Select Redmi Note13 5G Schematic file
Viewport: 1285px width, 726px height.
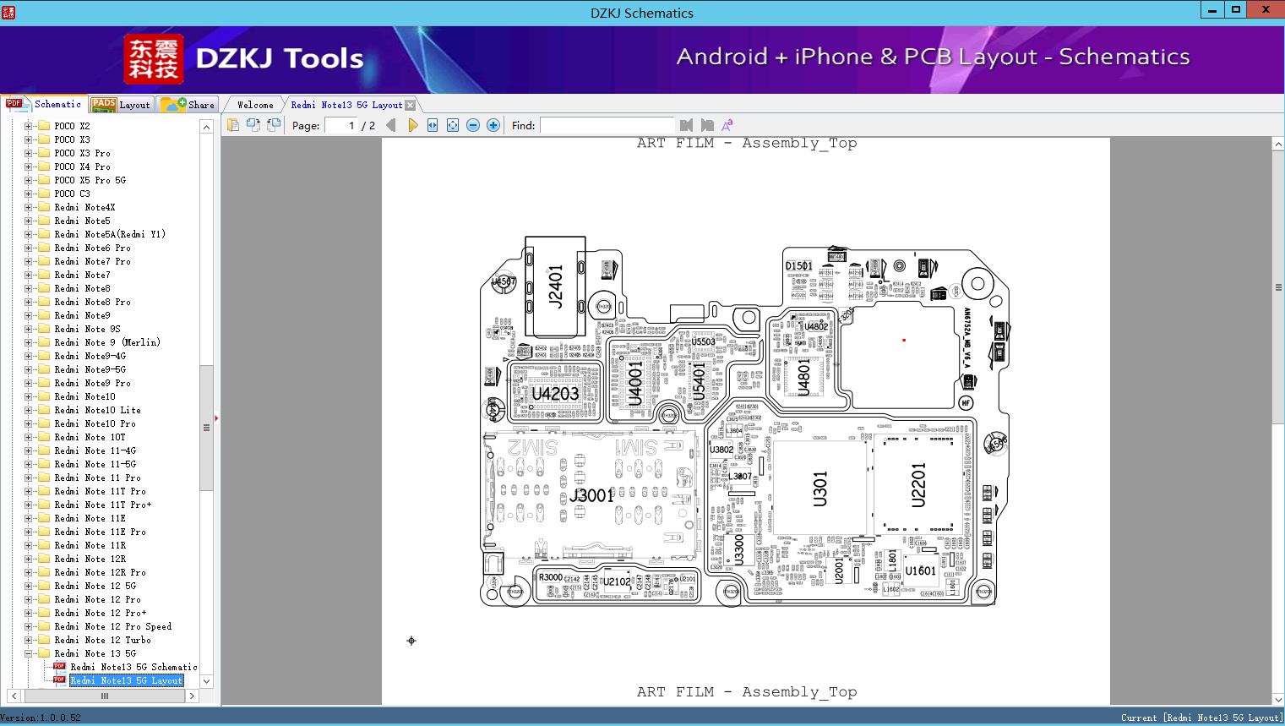point(133,667)
